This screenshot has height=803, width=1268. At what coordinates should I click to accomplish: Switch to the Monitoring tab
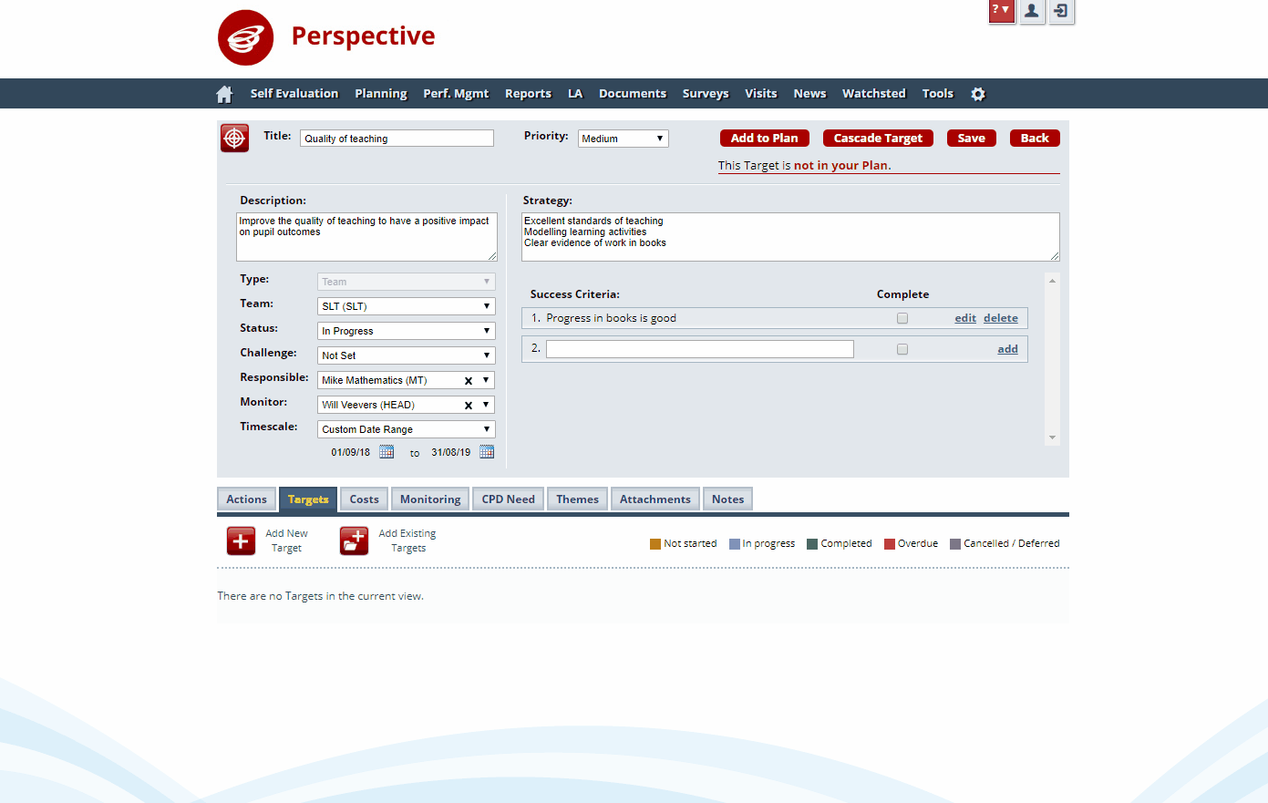click(x=430, y=499)
